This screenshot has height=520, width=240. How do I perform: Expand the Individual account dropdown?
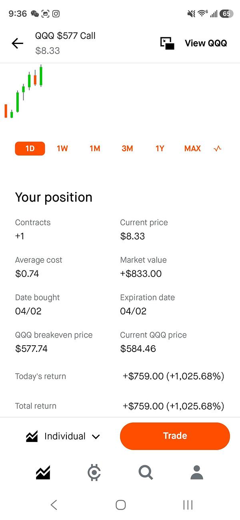tap(64, 436)
